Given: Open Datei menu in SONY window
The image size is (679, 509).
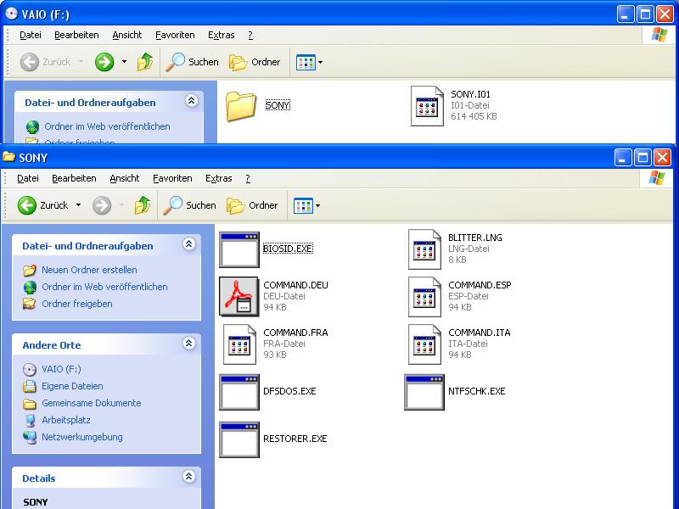Looking at the screenshot, I should [28, 178].
